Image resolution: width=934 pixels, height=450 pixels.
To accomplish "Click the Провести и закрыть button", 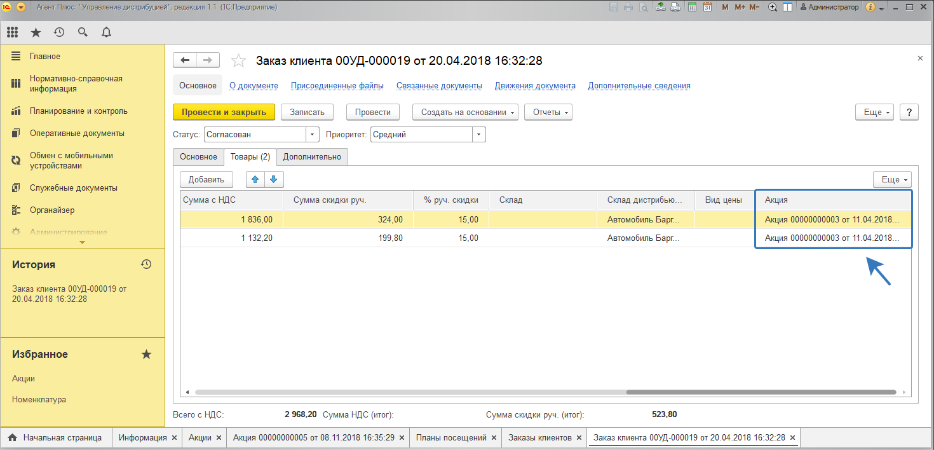I will click(x=224, y=112).
